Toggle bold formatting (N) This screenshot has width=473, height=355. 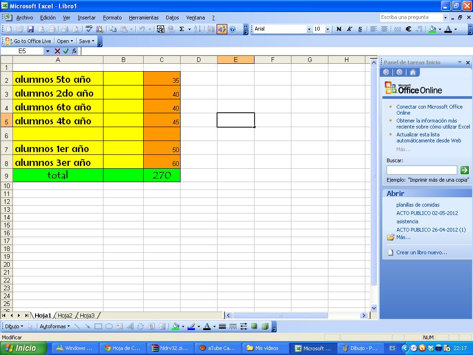click(339, 29)
